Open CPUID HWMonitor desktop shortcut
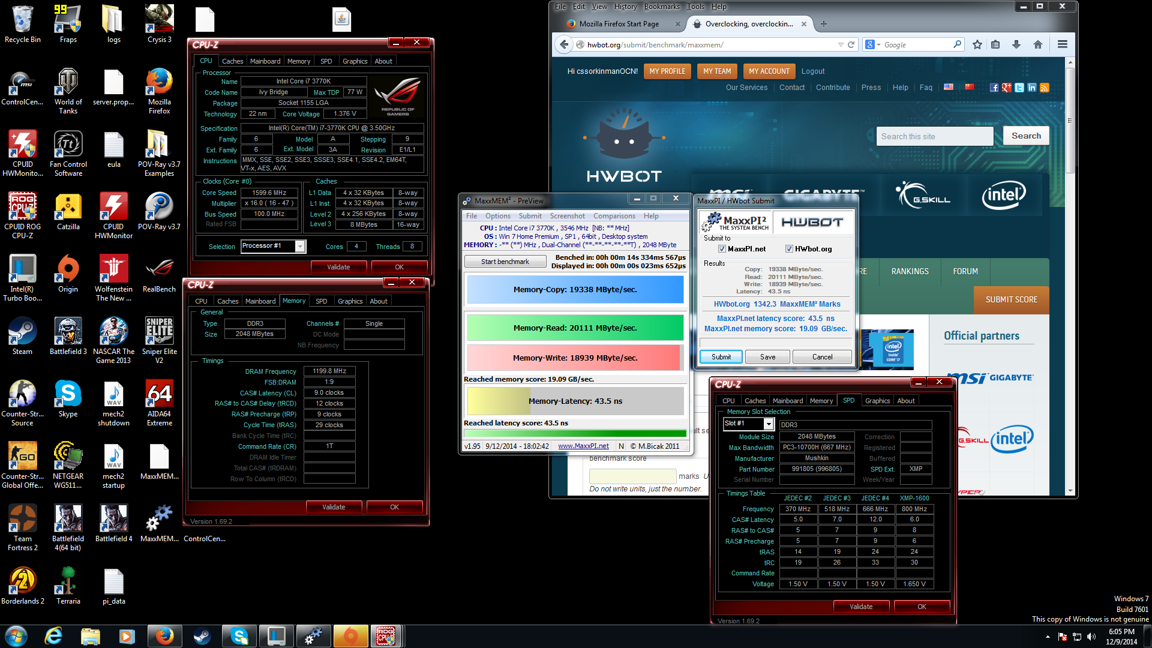This screenshot has width=1152, height=648. 113,215
